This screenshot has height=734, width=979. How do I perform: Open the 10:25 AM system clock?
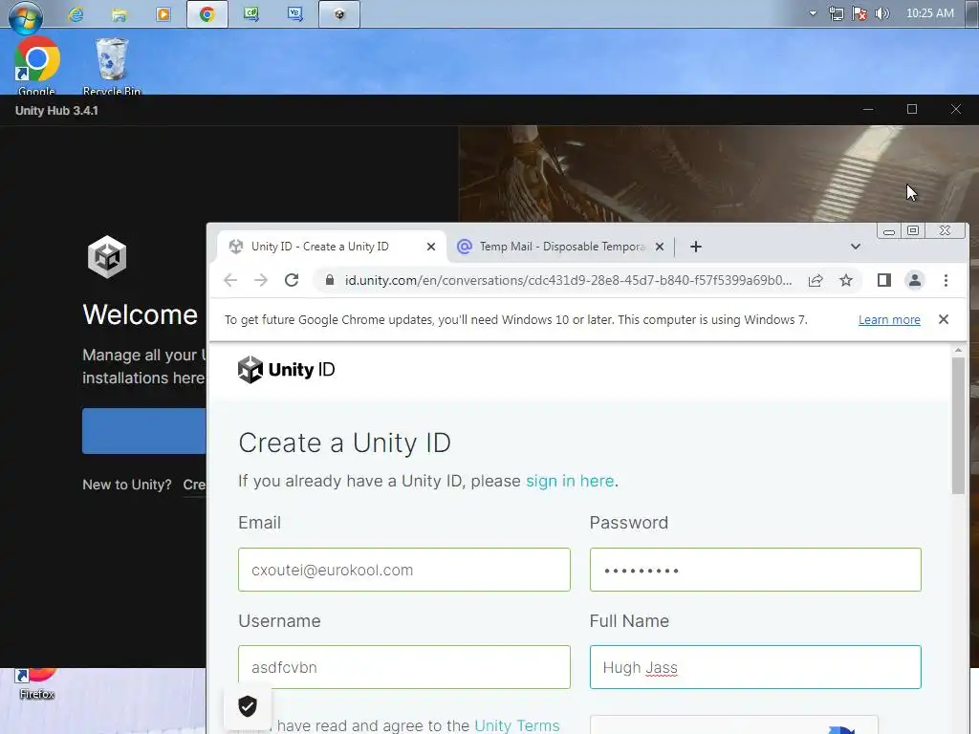pyautogui.click(x=929, y=13)
